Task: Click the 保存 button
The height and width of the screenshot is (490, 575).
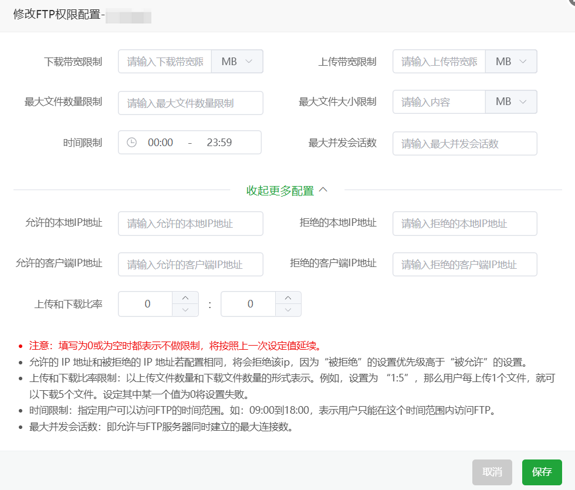Action: click(x=542, y=472)
